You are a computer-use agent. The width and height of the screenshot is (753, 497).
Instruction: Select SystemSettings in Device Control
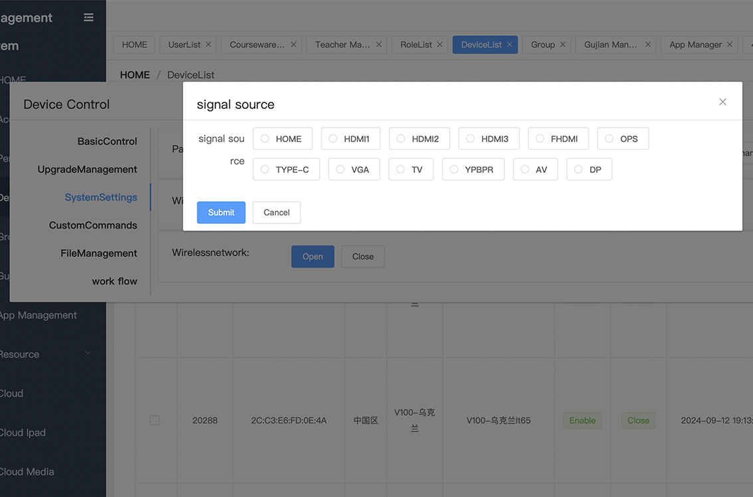click(x=101, y=197)
